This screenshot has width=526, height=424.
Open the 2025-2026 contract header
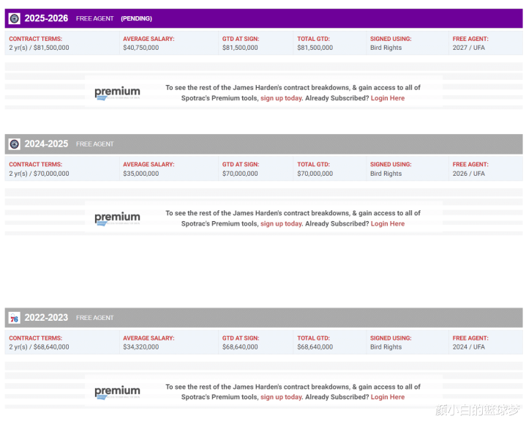[263, 18]
